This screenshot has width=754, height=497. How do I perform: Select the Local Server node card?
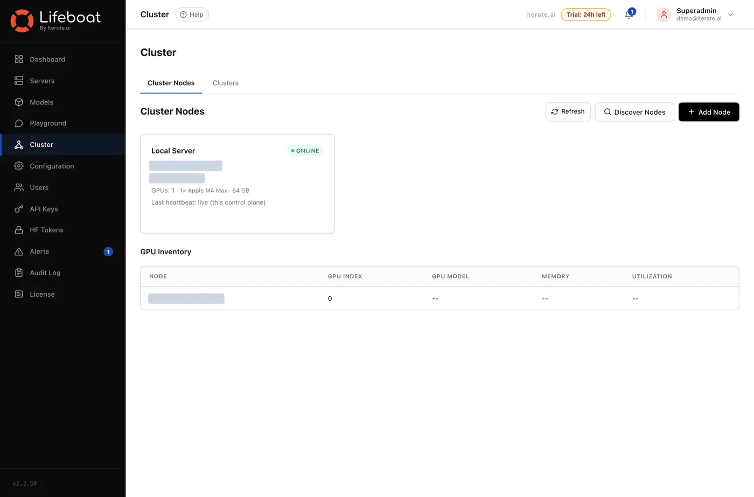point(238,184)
